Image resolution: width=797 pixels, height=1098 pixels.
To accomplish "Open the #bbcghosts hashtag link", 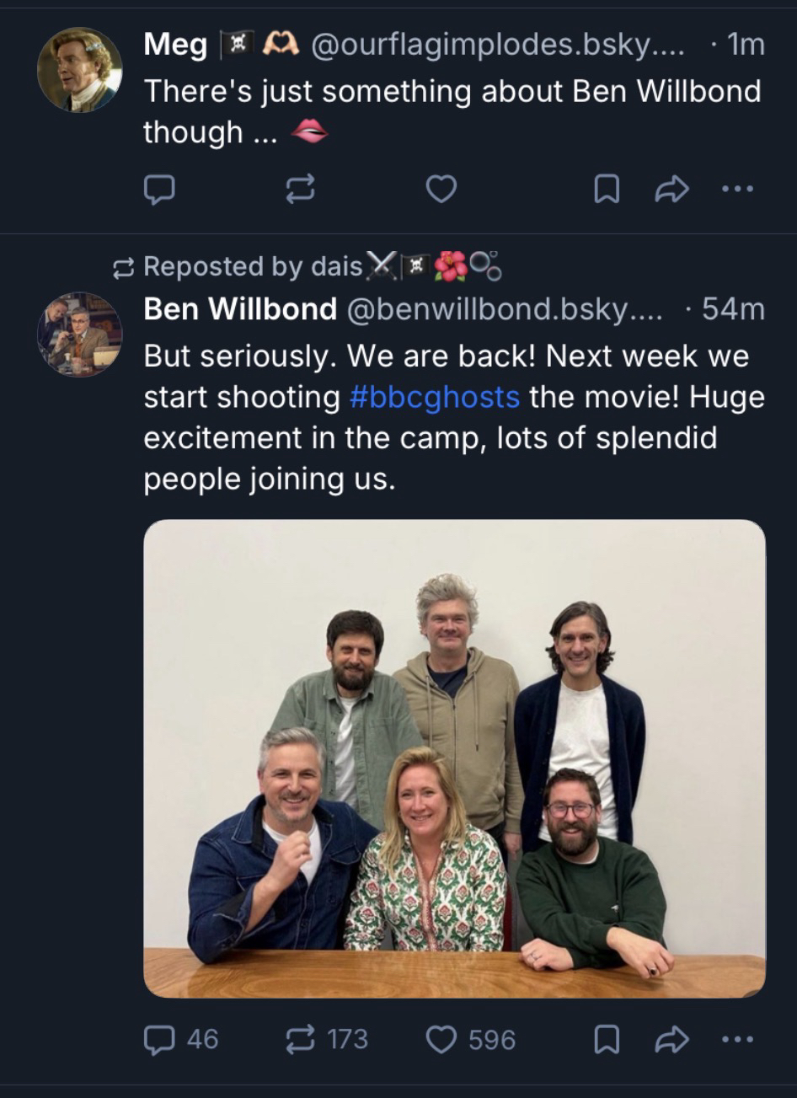I will point(434,397).
